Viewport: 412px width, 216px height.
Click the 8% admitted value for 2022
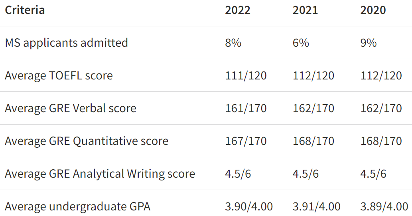pos(233,43)
